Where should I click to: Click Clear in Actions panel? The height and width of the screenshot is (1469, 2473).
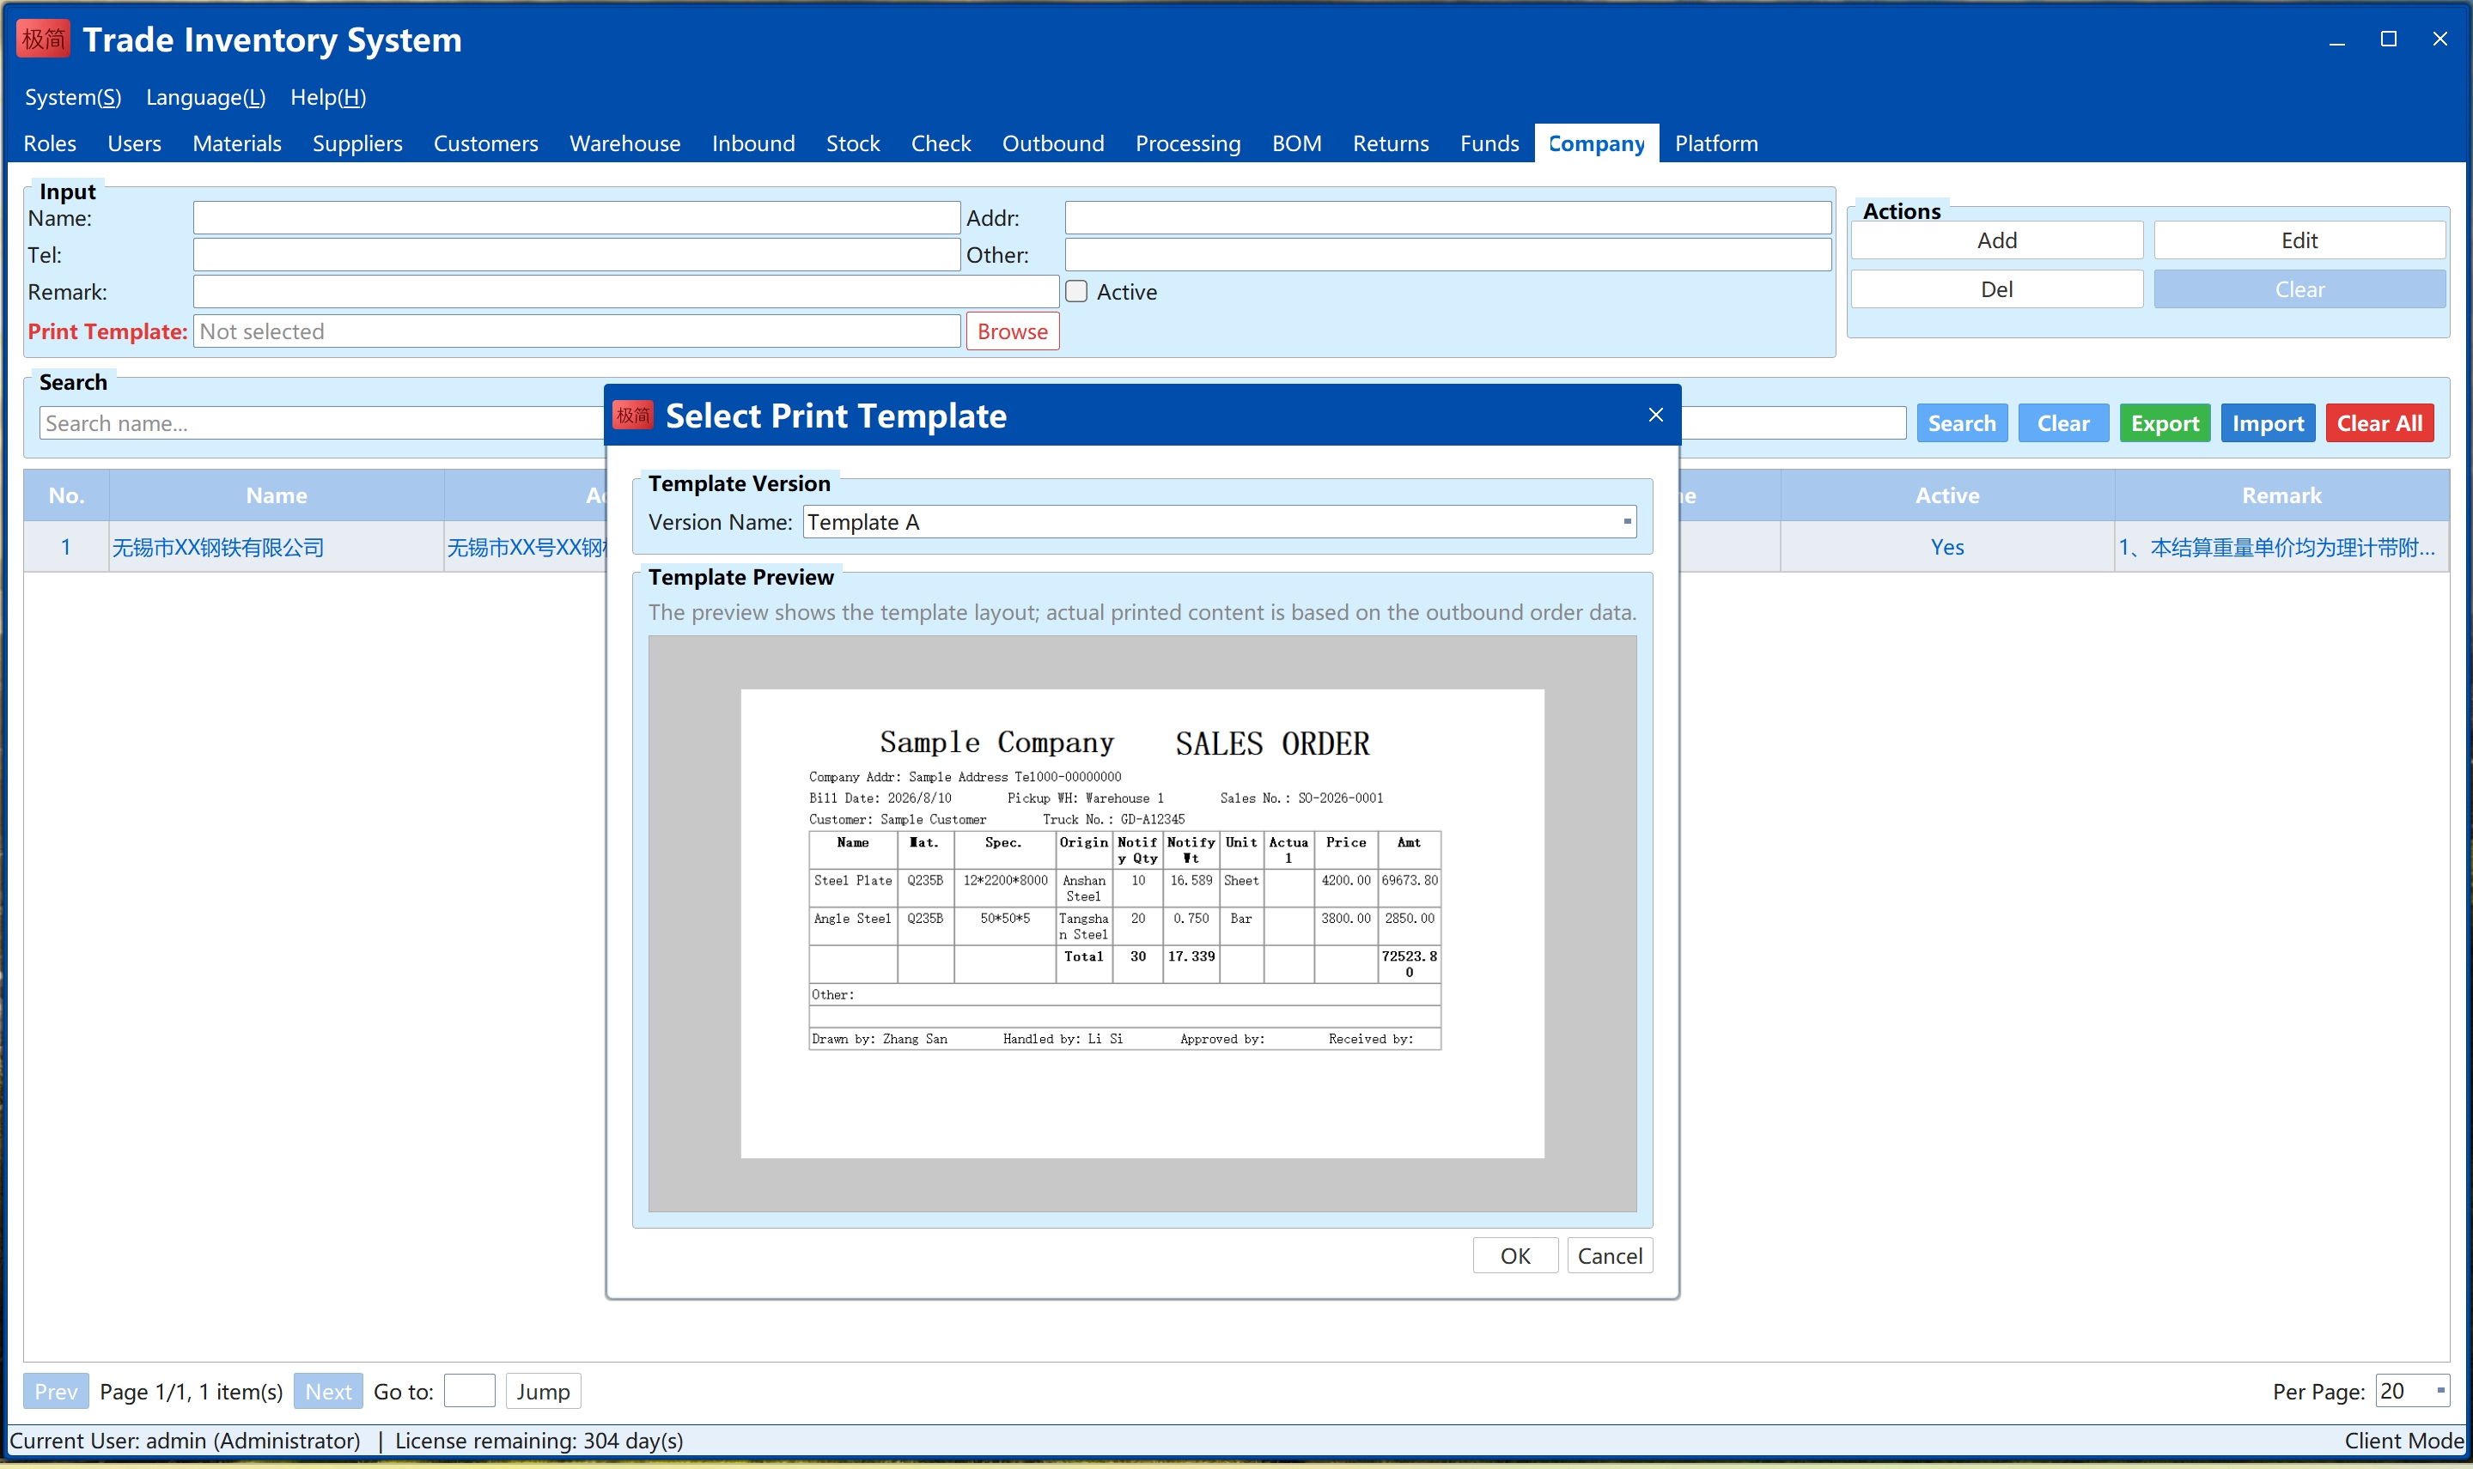coord(2299,289)
